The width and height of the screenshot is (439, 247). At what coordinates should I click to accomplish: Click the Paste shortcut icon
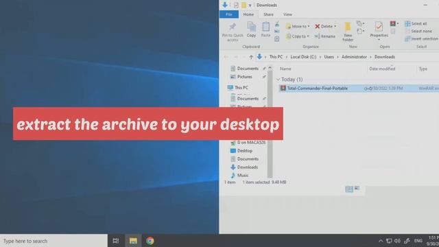(277, 38)
